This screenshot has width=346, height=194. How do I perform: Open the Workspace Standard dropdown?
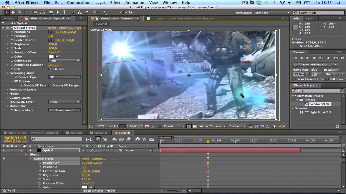point(272,13)
